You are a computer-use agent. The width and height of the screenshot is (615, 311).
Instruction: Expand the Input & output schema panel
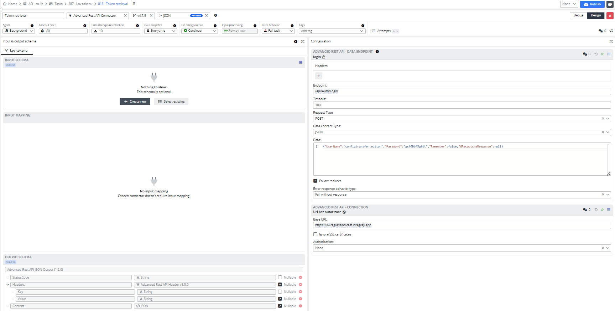[303, 42]
